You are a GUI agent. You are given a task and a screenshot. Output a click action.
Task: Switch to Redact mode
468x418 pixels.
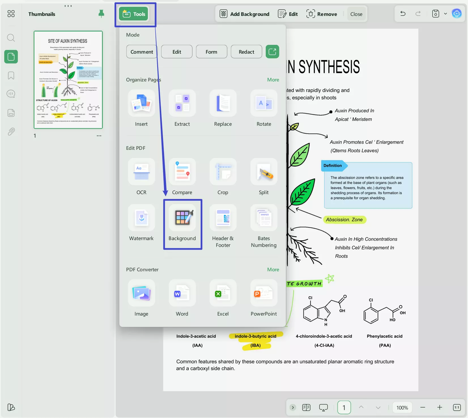(246, 52)
